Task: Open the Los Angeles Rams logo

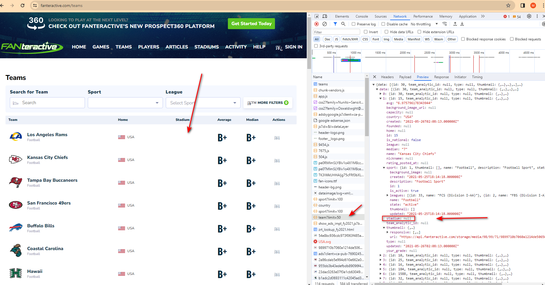Action: tap(16, 136)
